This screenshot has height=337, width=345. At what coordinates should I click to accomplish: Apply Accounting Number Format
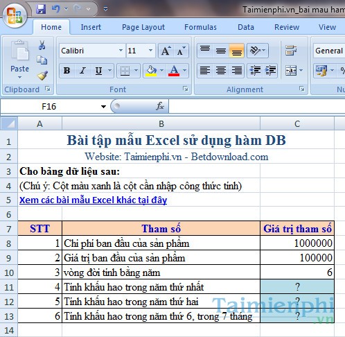tap(321, 71)
